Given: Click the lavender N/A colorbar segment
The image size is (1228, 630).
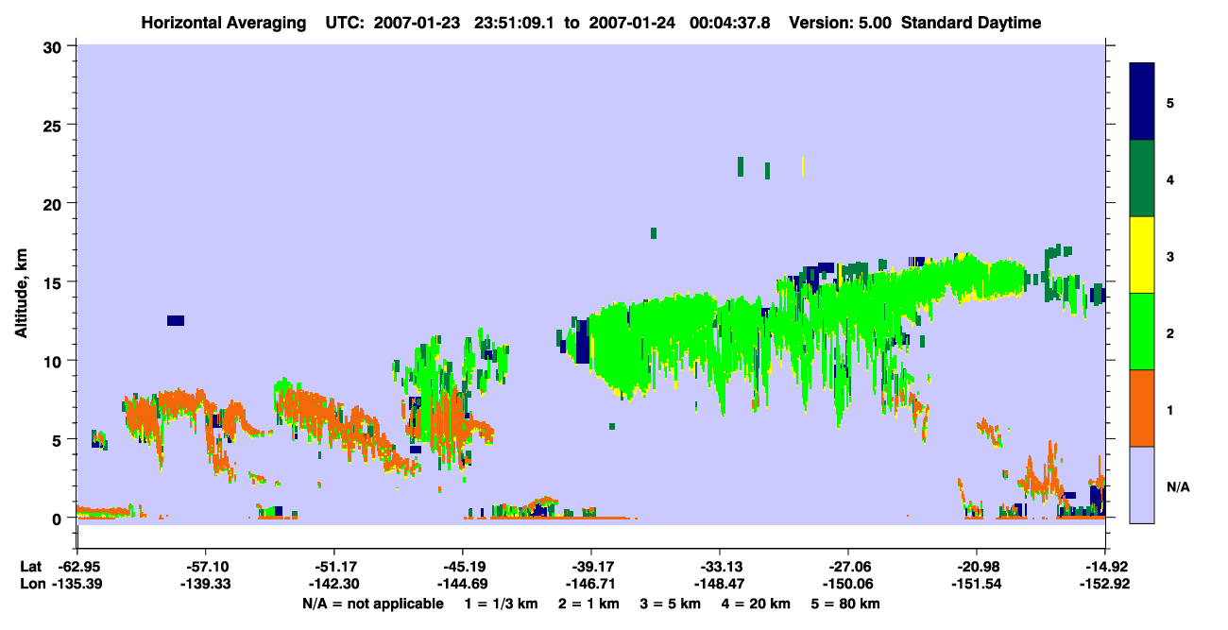Looking at the screenshot, I should tap(1142, 485).
